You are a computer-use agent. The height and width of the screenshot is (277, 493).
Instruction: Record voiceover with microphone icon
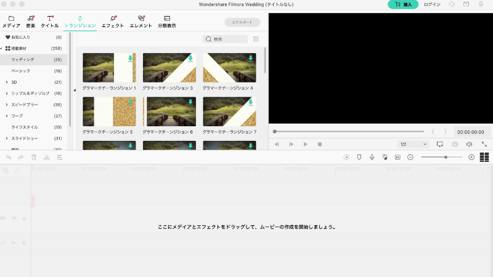[372, 157]
